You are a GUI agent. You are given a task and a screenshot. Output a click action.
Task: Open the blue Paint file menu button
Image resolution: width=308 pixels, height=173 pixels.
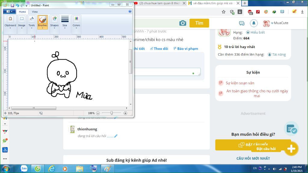(9, 11)
